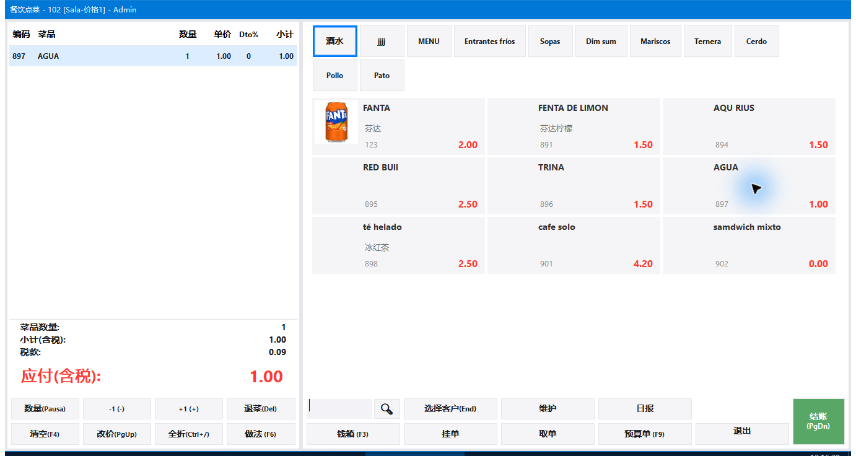
Task: Add RED BUII to the order
Action: tap(398, 186)
